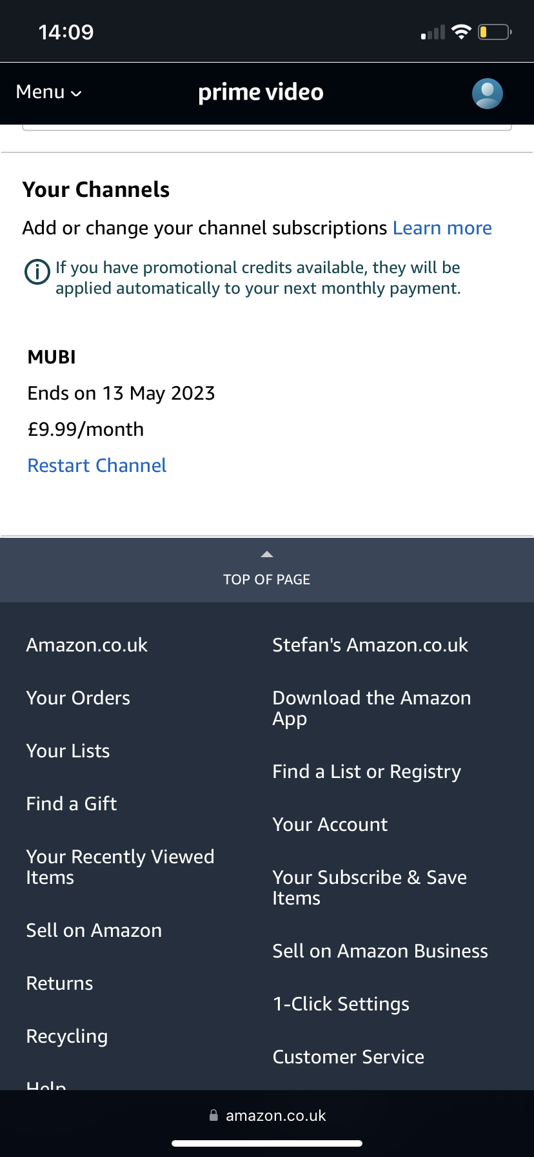
Task: Expand the Menu dropdown
Action: click(49, 92)
